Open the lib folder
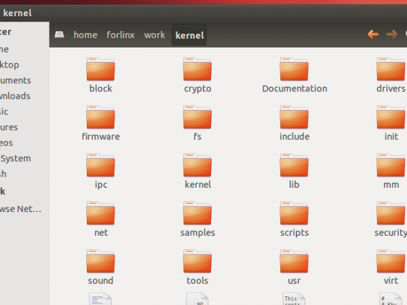The height and width of the screenshot is (305, 407). [x=294, y=166]
